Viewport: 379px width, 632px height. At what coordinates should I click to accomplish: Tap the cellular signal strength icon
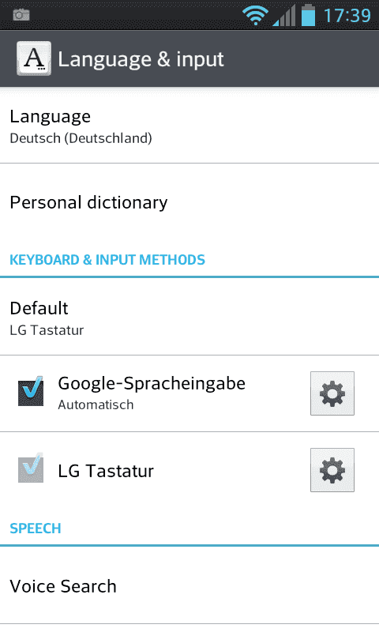coord(283,15)
